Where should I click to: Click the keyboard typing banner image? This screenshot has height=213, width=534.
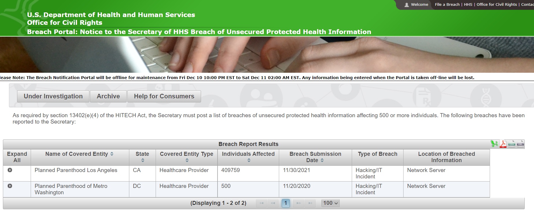click(267, 55)
